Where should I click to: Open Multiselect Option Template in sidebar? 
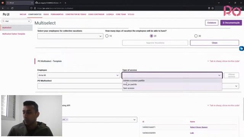(x=14, y=34)
